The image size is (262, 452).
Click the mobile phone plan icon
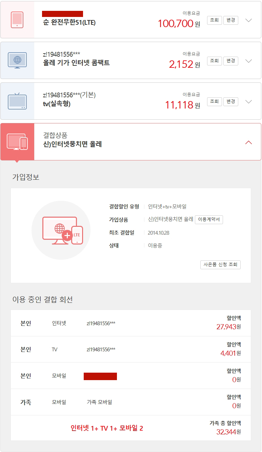click(17, 20)
